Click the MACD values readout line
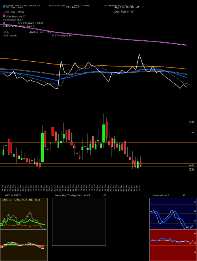197x261 pixels. click(19, 26)
